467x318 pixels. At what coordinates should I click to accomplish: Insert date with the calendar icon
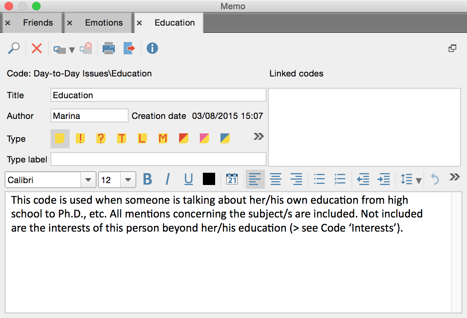pos(232,179)
